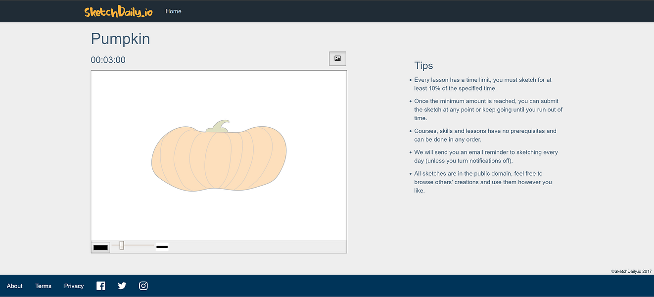Open the Terms page
Screen dimensions: 654x297
43,286
